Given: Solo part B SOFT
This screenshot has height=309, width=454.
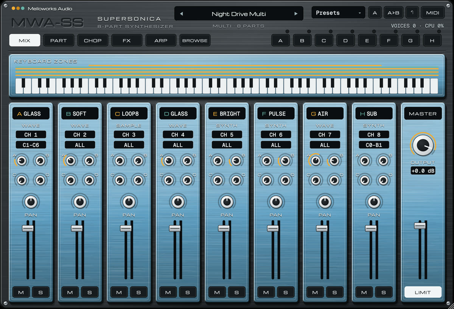Looking at the screenshot, I should point(90,292).
